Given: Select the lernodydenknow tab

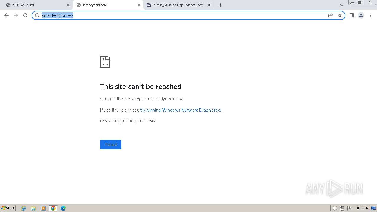Looking at the screenshot, I should click(108, 5).
